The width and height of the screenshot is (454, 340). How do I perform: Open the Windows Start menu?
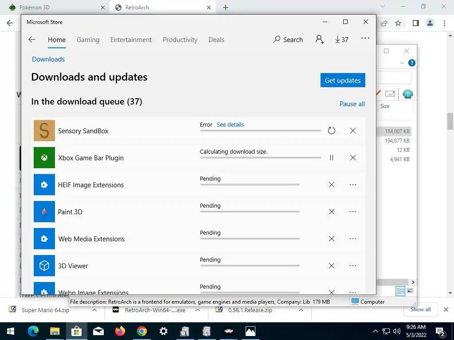click(11, 331)
